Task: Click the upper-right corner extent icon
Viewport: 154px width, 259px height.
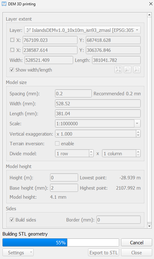Action: pos(12,40)
